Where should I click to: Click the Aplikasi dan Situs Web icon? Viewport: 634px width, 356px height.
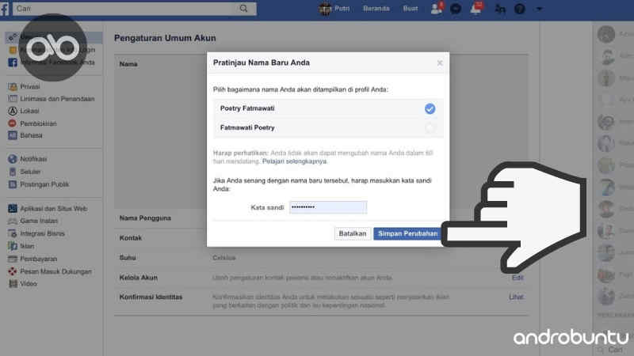point(13,208)
